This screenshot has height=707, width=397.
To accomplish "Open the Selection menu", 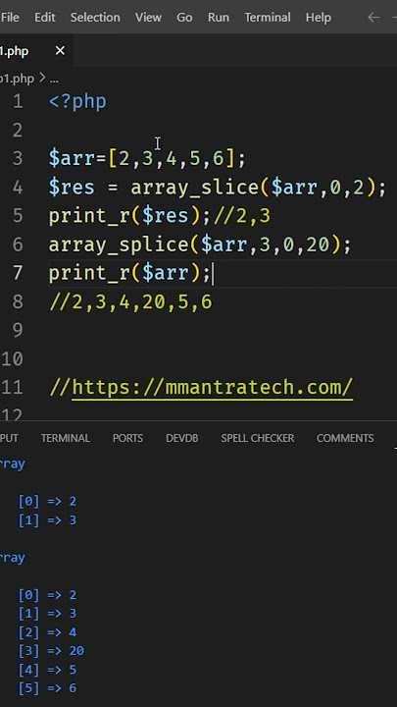I will pos(95,18).
